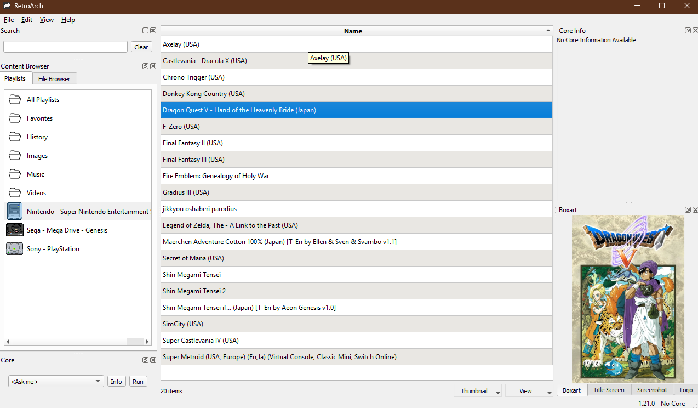
Task: Close the Content Browser panel
Action: (153, 66)
